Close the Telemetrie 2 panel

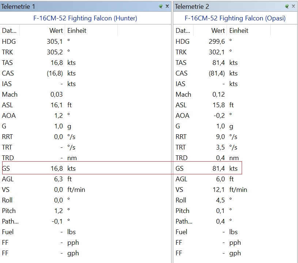[x=294, y=6]
